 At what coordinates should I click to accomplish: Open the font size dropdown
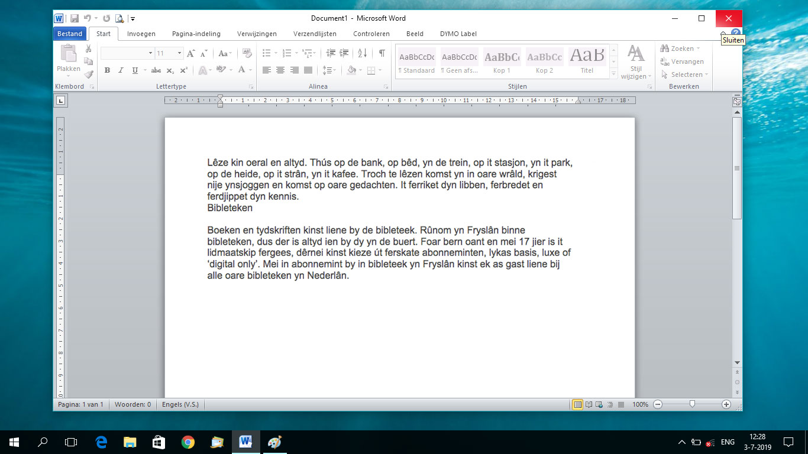point(180,53)
